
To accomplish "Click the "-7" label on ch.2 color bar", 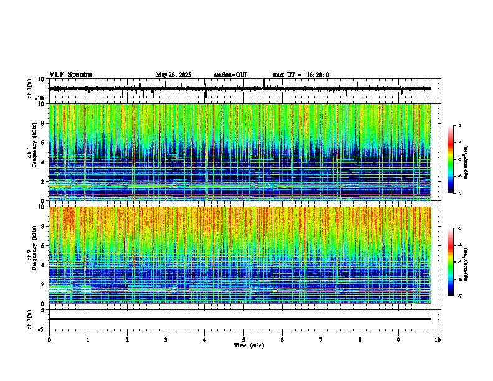I will (x=459, y=296).
